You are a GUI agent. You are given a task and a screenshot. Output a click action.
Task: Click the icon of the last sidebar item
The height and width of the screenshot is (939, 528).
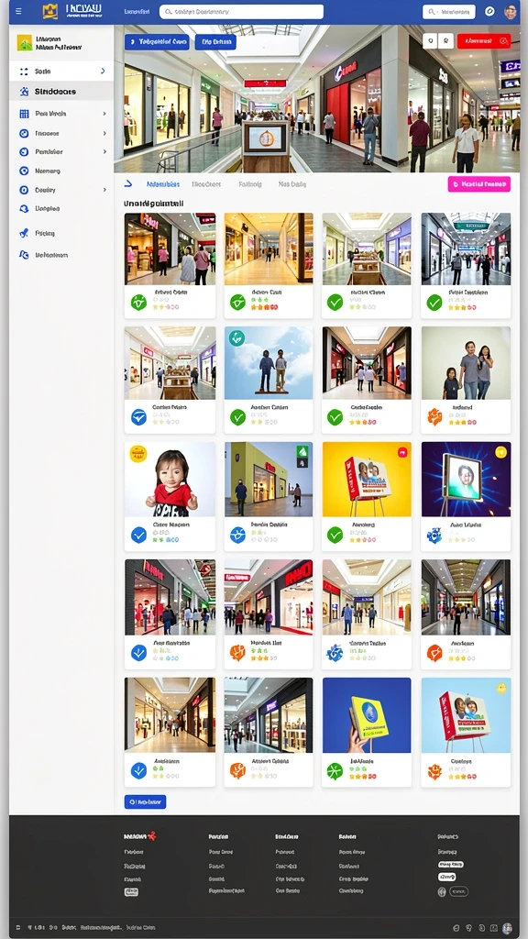[x=24, y=255]
